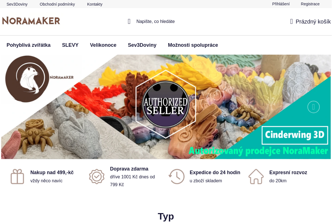Follow the Přihlášení login link
The height and width of the screenshot is (224, 336).
click(x=281, y=4)
